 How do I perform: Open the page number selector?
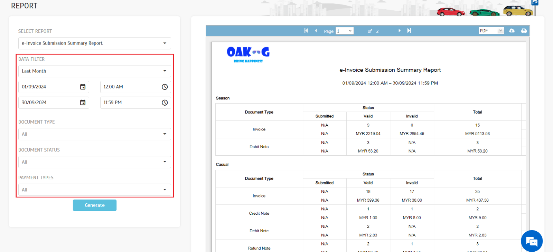(x=345, y=31)
